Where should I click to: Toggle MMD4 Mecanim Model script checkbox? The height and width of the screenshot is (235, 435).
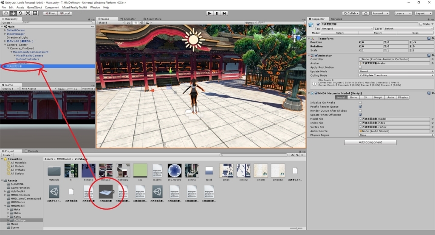pos(316,93)
